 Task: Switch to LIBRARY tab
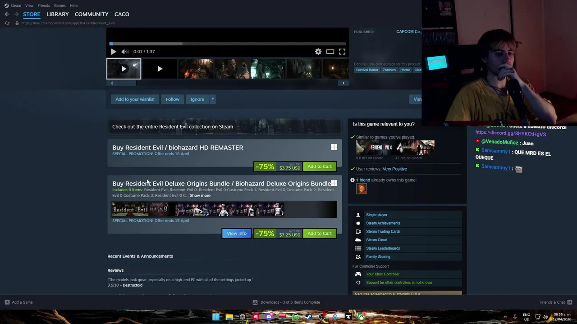tap(58, 14)
